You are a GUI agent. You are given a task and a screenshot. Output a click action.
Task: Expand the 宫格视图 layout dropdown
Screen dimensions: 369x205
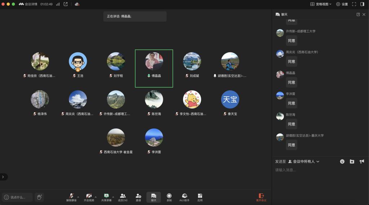point(321,4)
